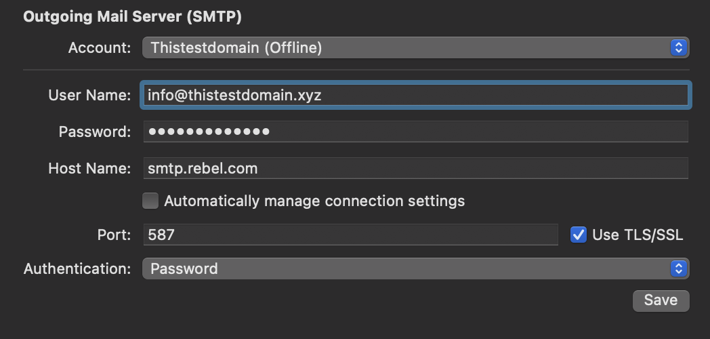Enable Automatically manage connection settings checkbox
Screen dimensions: 710x339
point(150,201)
